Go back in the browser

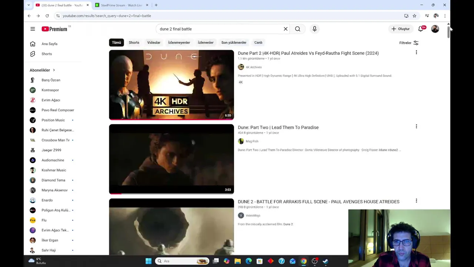(x=29, y=16)
